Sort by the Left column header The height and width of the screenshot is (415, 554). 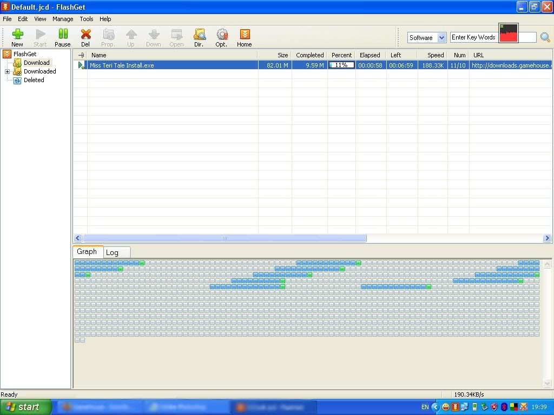tap(402, 55)
